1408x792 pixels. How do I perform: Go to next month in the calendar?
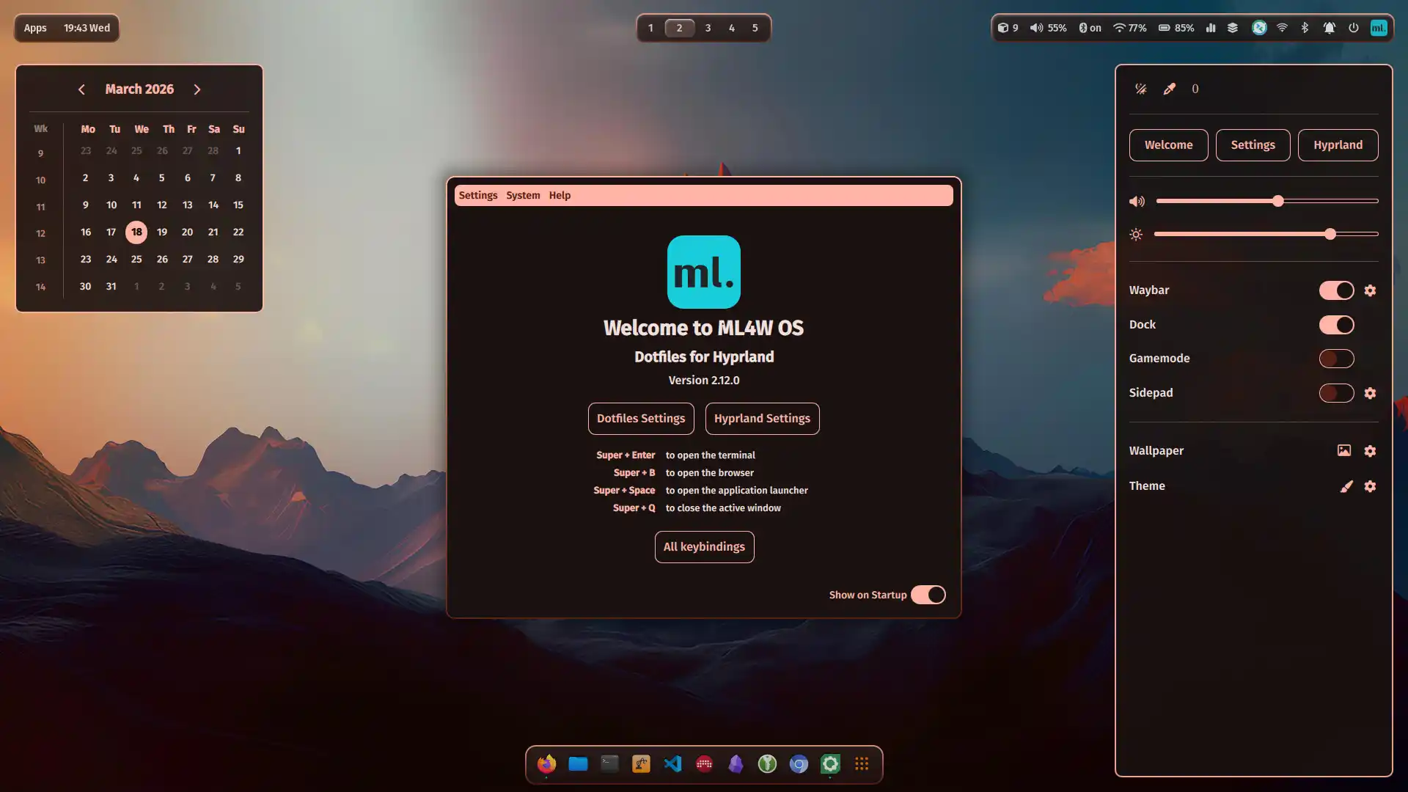point(197,89)
